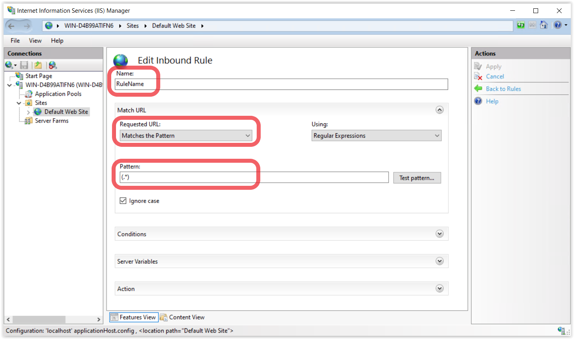
Task: Click the Help icon in Actions pane
Action: click(478, 101)
